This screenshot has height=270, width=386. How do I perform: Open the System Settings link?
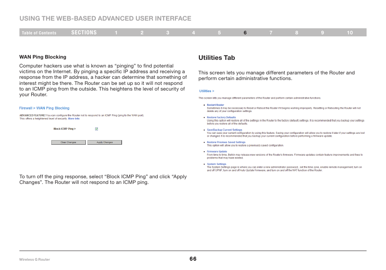tap(216, 164)
